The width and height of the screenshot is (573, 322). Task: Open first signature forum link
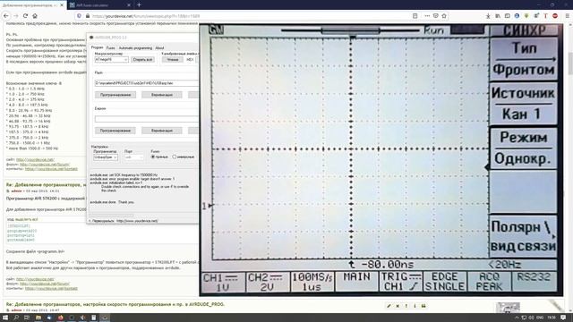point(45,165)
